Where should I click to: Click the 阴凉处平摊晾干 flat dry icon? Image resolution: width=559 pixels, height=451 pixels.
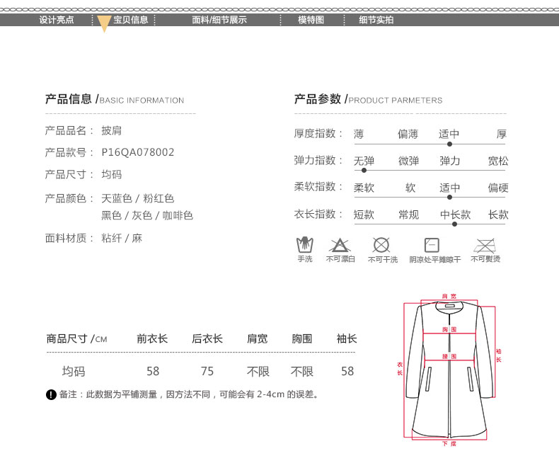(x=432, y=246)
